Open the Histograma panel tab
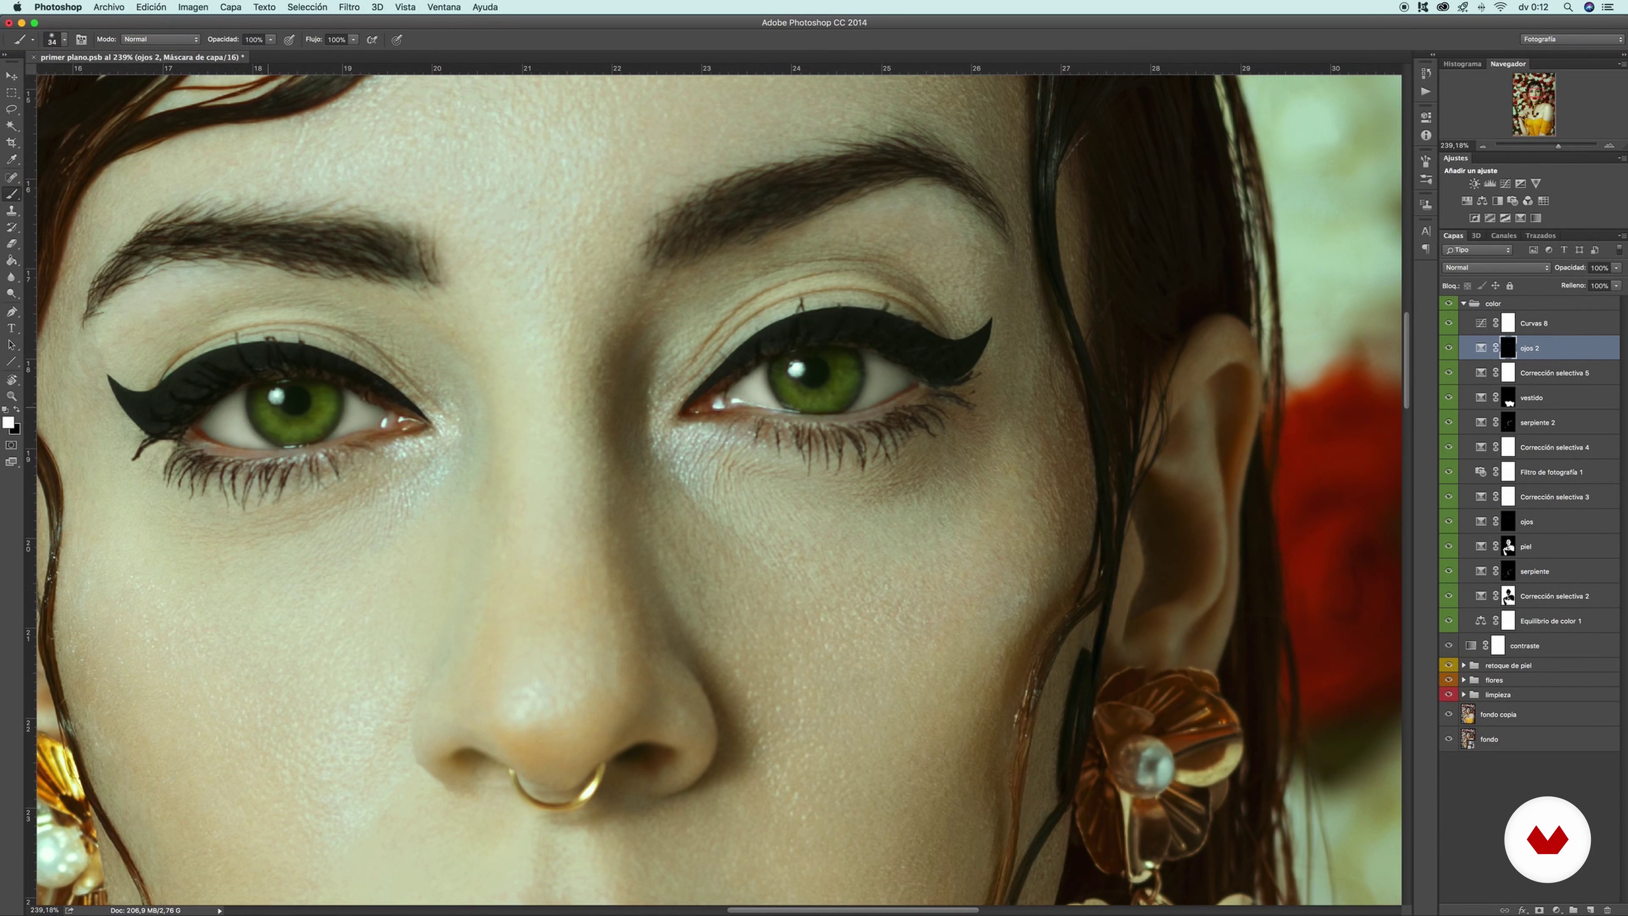The width and height of the screenshot is (1628, 916). click(x=1462, y=64)
